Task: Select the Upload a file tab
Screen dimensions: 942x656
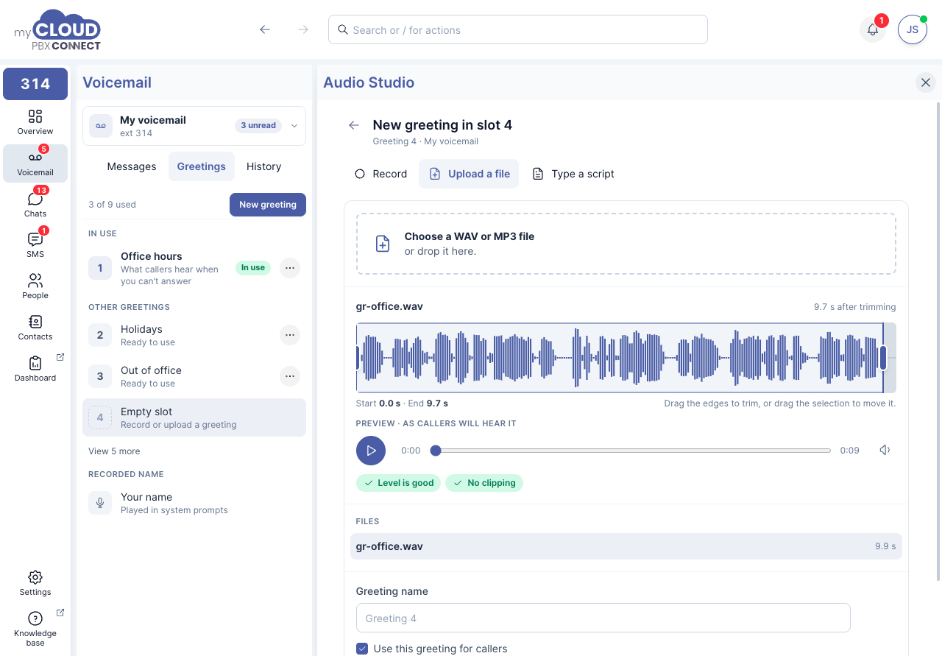Action: pyautogui.click(x=469, y=174)
